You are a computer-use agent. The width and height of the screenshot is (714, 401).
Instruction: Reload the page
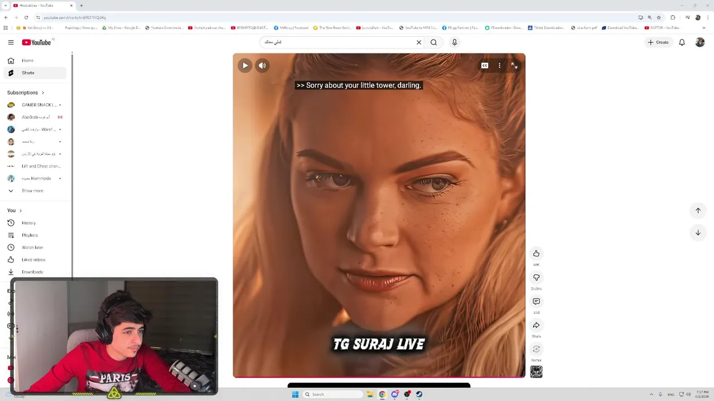pos(26,17)
